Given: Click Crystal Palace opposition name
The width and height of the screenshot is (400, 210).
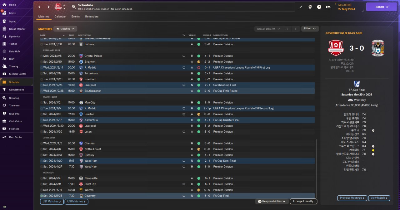Looking at the screenshot, I should (93, 56).
